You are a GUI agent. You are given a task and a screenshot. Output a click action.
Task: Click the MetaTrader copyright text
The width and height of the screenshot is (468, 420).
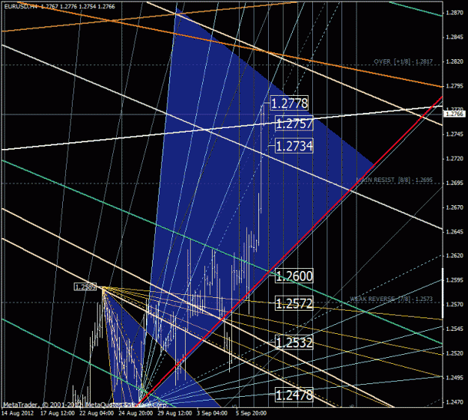point(85,405)
